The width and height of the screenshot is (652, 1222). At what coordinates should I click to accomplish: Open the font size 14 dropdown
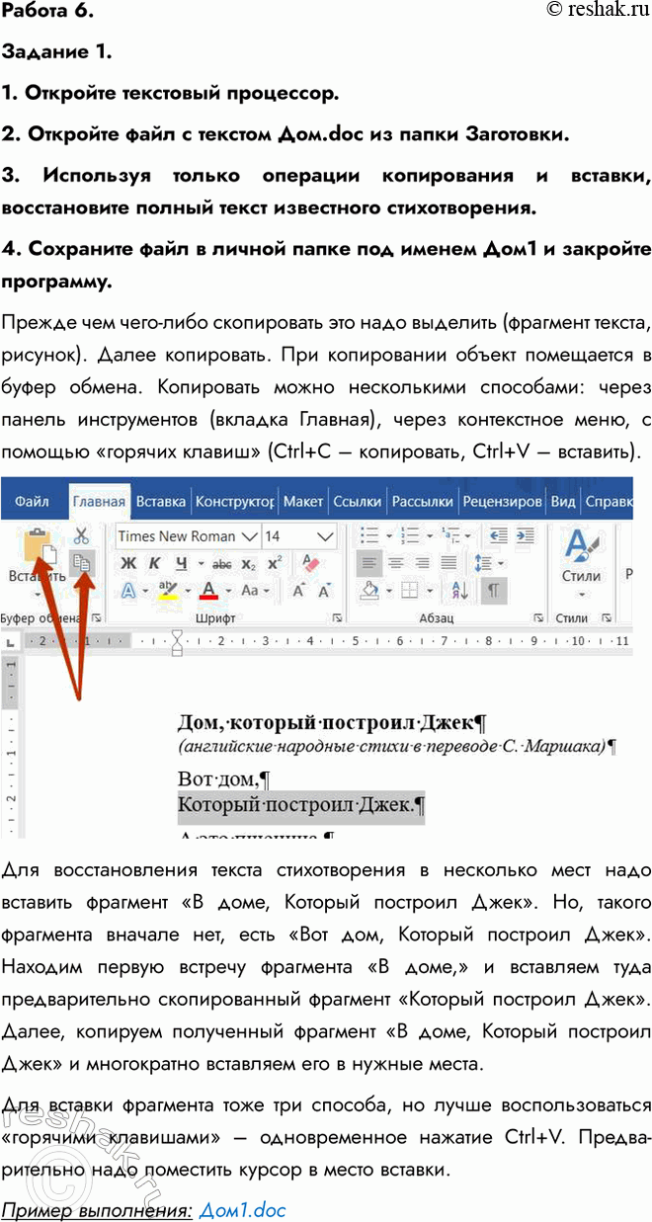click(299, 535)
